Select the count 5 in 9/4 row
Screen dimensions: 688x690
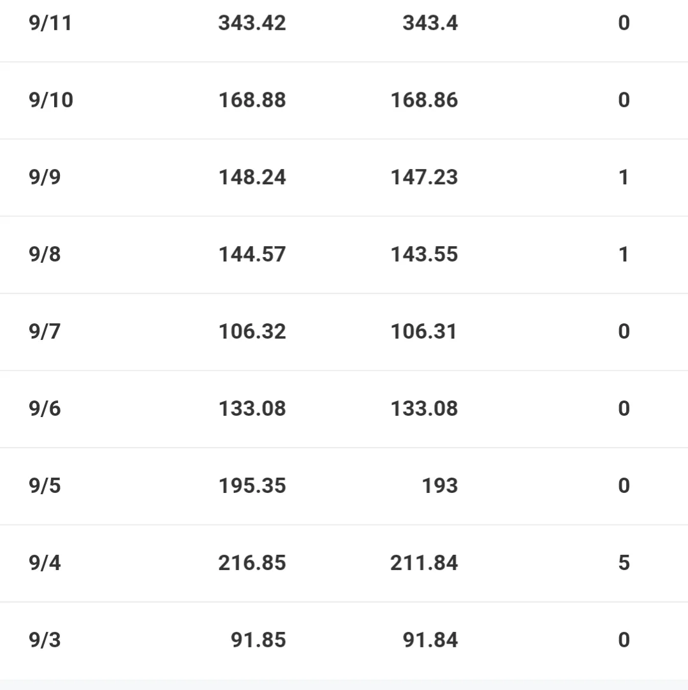(624, 563)
